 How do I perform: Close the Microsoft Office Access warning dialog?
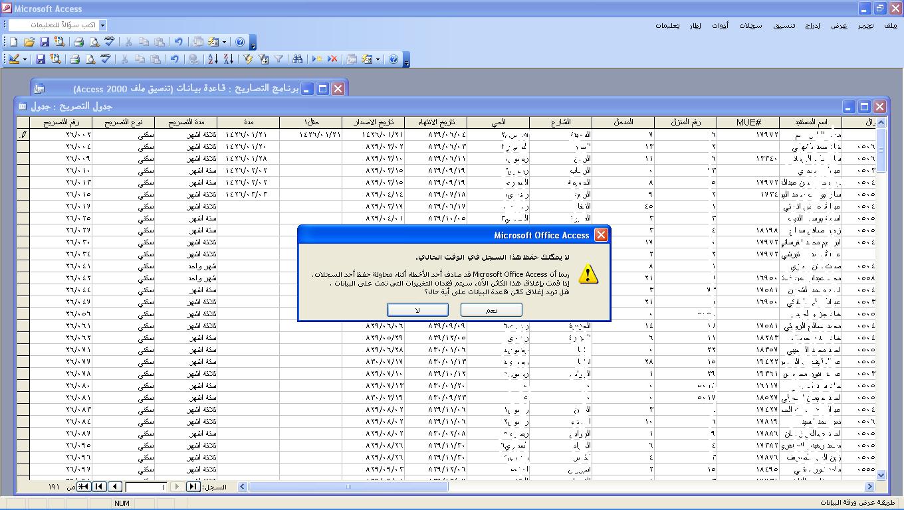[x=601, y=235]
